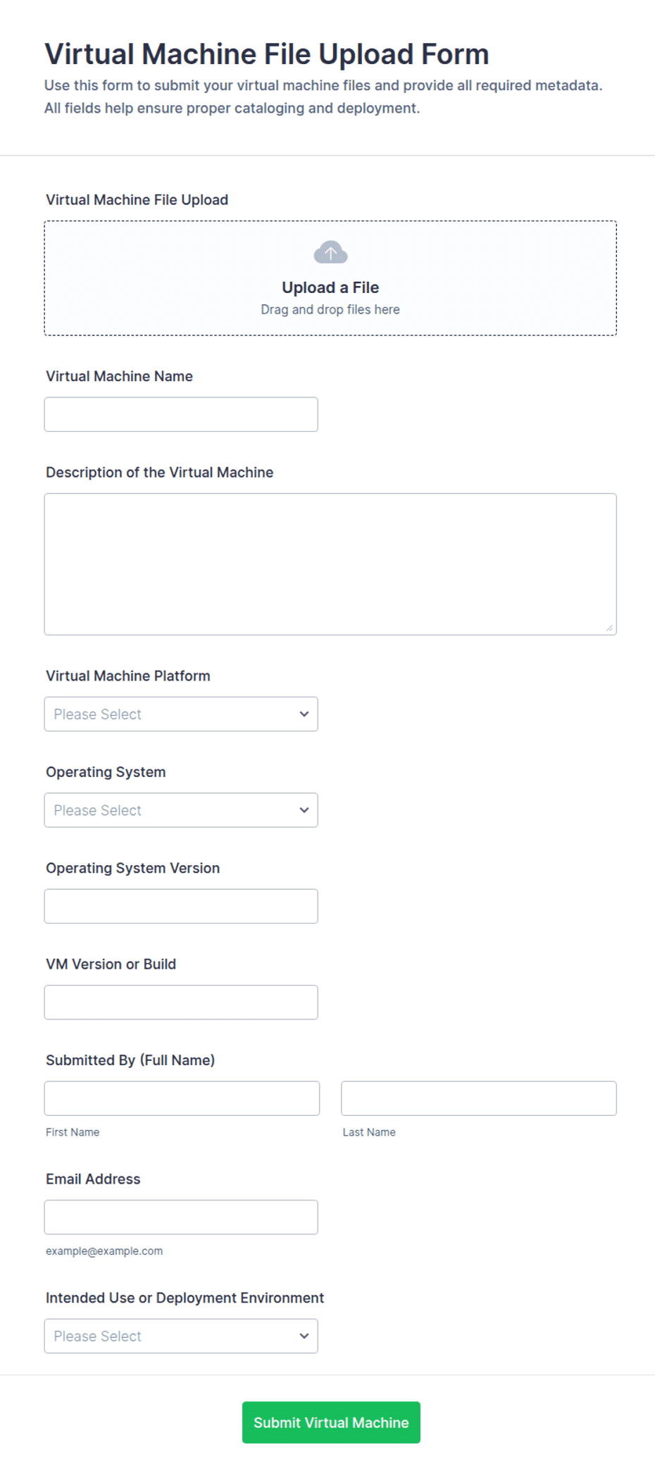The height and width of the screenshot is (1478, 655).
Task: Click the Drag and drop files here text
Action: tap(330, 309)
